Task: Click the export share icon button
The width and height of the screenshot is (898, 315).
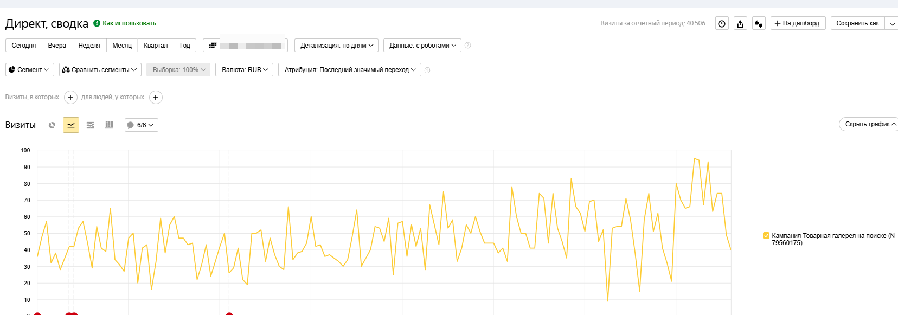Action: pos(740,23)
